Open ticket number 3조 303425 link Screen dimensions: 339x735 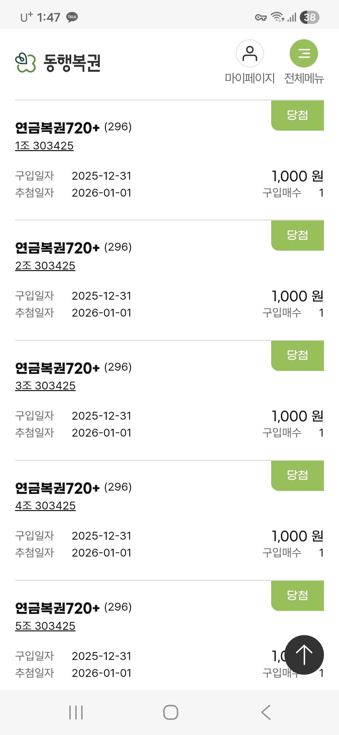(46, 386)
